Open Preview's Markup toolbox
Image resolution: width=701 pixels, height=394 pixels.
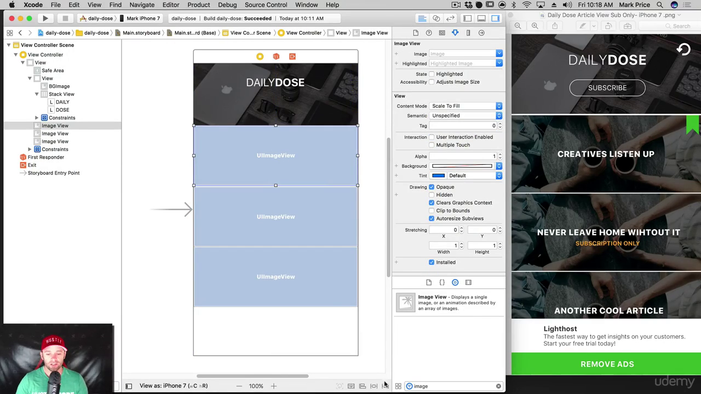[x=628, y=26]
